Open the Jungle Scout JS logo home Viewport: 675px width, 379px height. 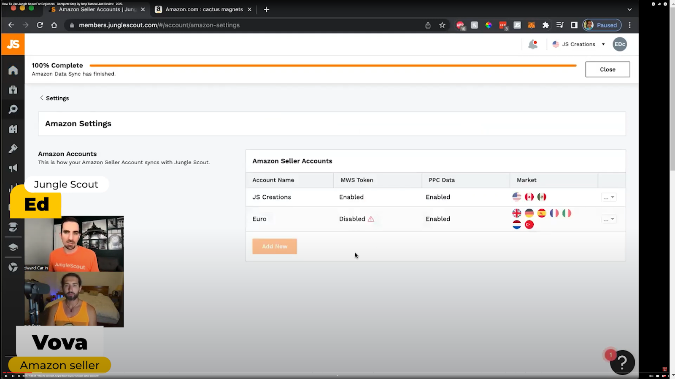coord(13,44)
